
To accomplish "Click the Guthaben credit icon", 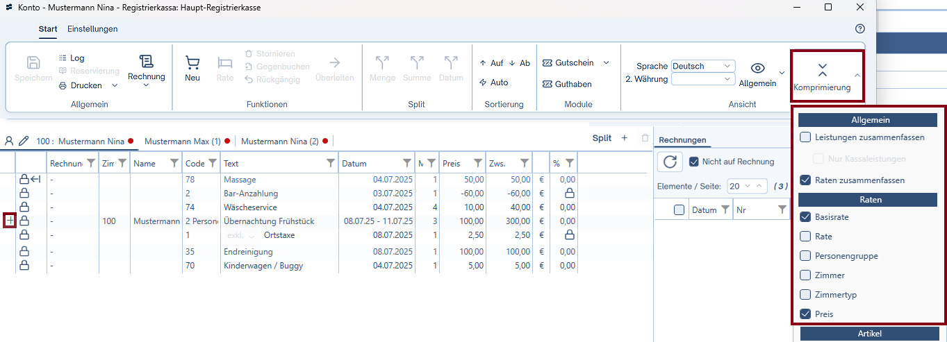I will (x=547, y=84).
